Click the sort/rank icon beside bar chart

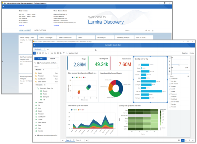(169, 65)
